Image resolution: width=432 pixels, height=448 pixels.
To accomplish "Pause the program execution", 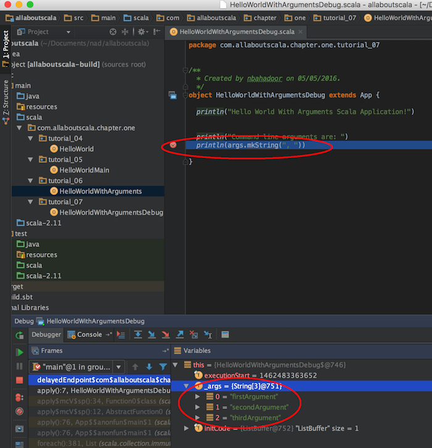I will tap(19, 367).
